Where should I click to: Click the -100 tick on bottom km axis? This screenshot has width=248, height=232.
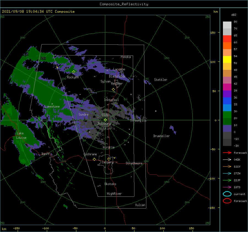pos(45,228)
